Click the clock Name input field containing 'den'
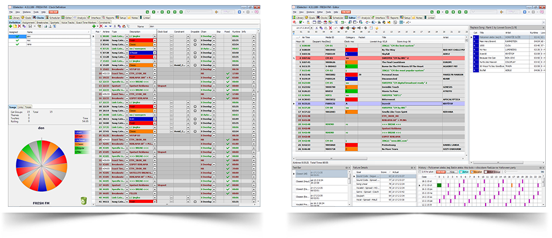 tap(203, 27)
